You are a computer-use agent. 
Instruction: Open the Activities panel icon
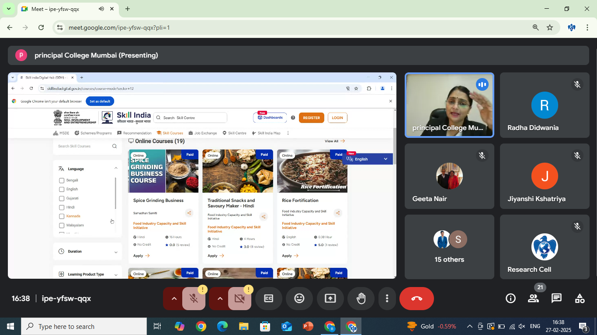(580, 298)
